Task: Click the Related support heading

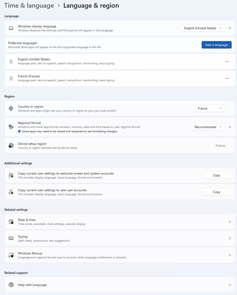Action: coord(16,273)
